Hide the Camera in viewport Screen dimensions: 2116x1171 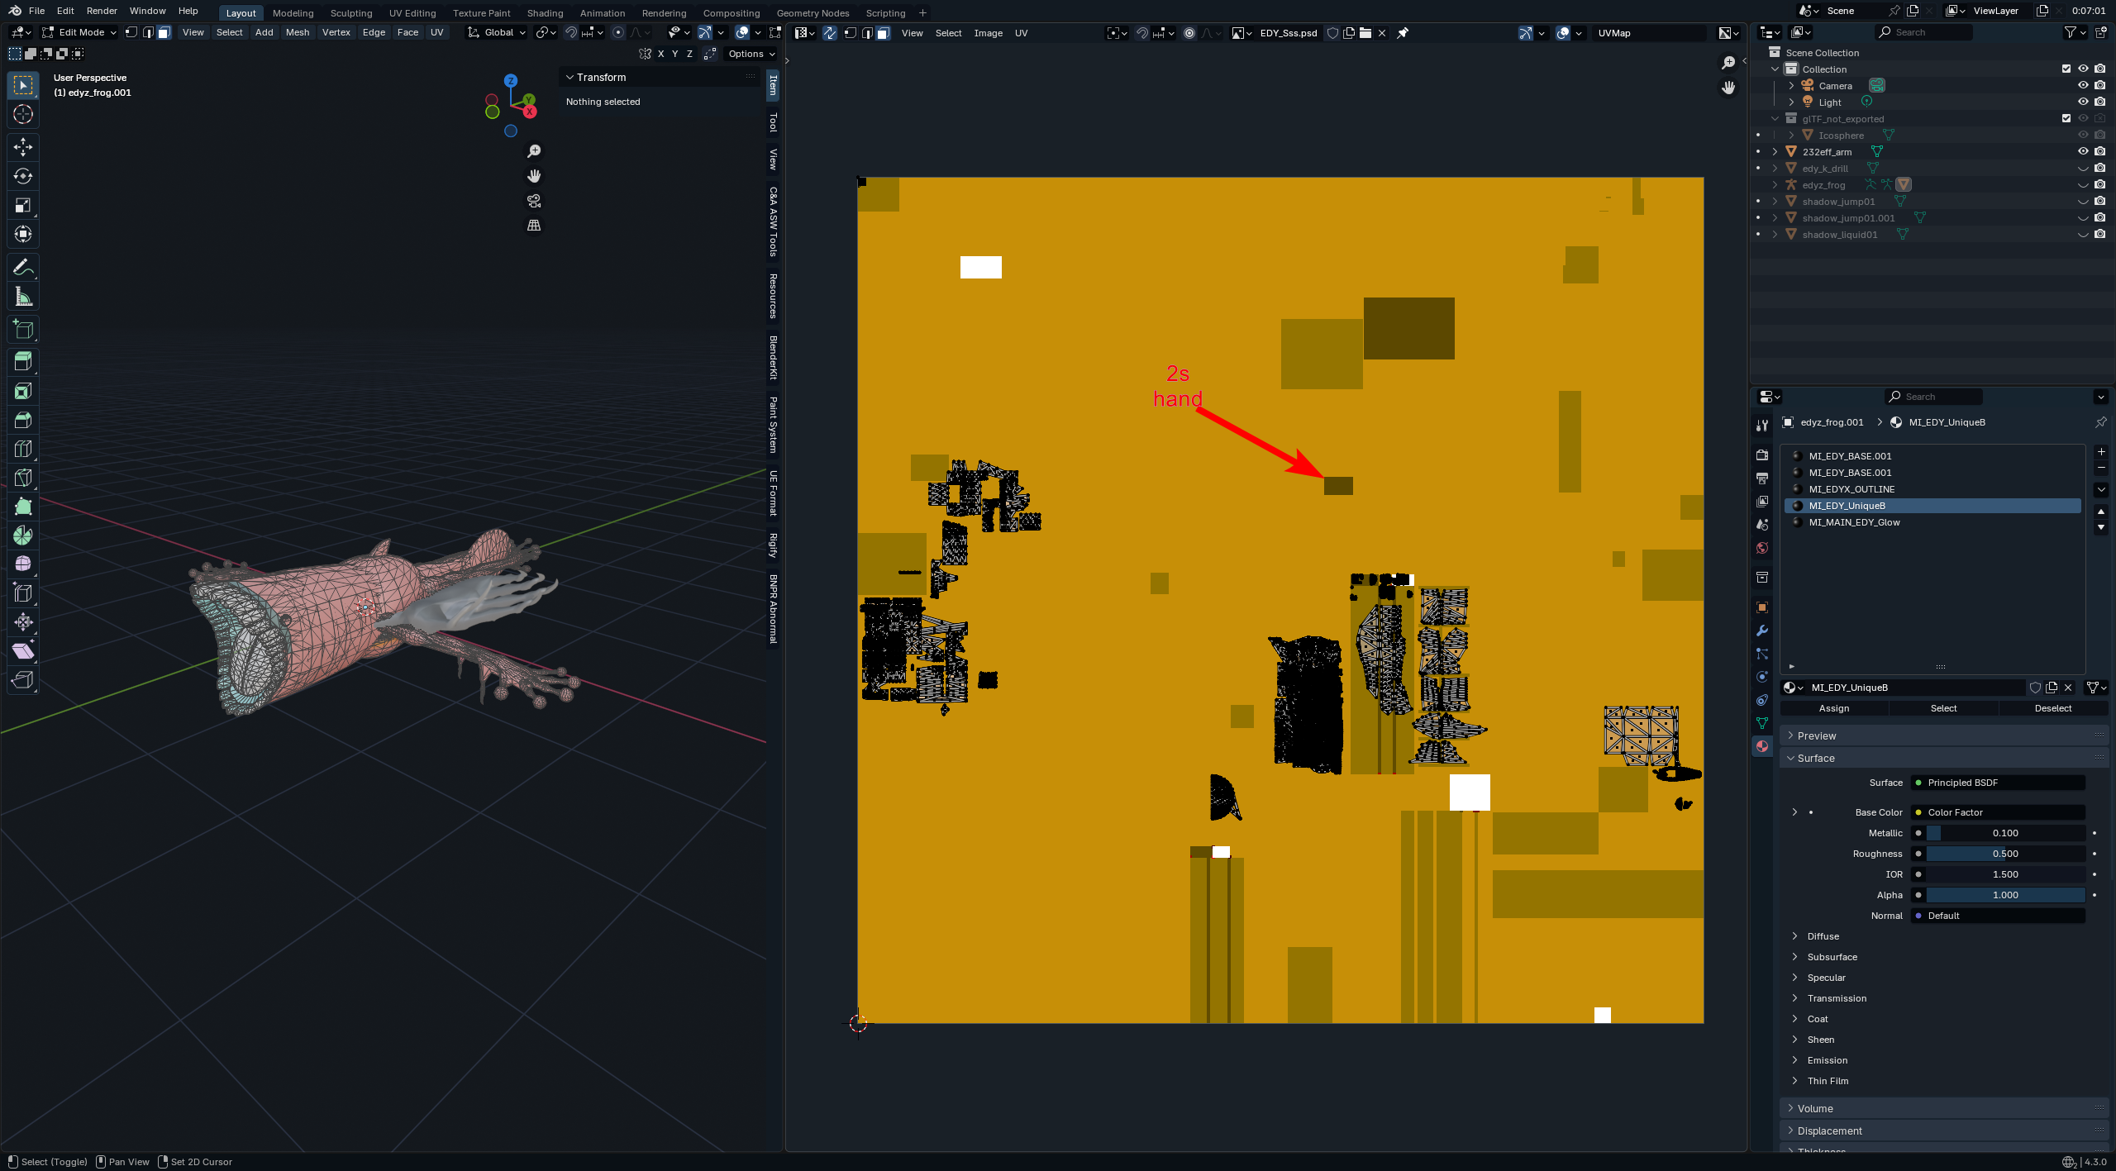[2083, 86]
